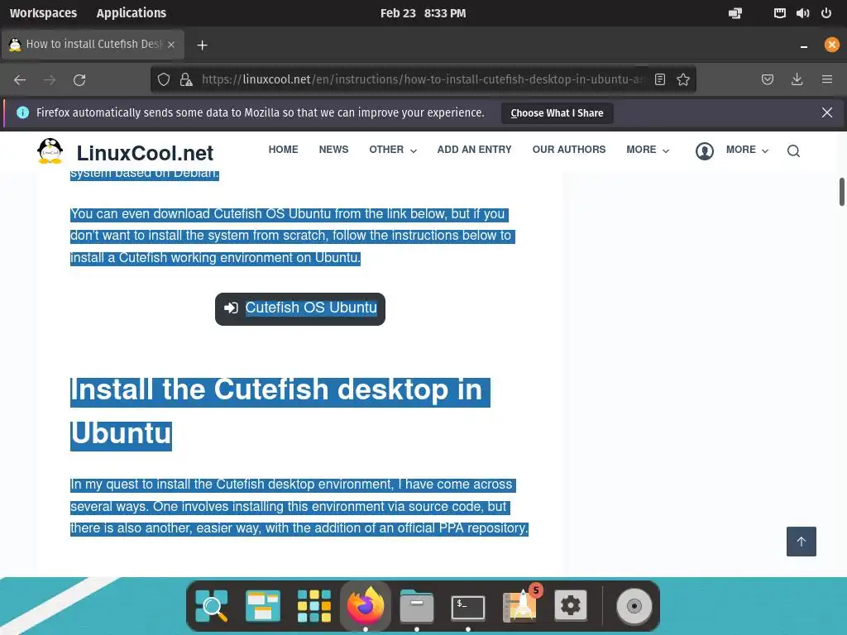The width and height of the screenshot is (847, 635).
Task: Open the volume speaker tray icon
Action: (802, 13)
